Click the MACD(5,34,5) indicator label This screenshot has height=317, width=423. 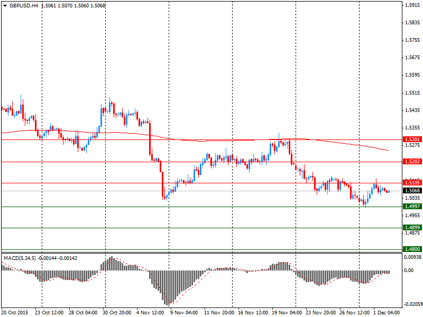(20, 258)
